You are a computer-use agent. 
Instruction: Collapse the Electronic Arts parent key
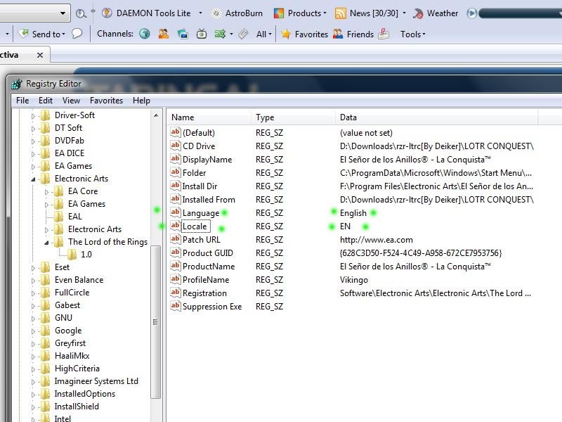tap(33, 179)
